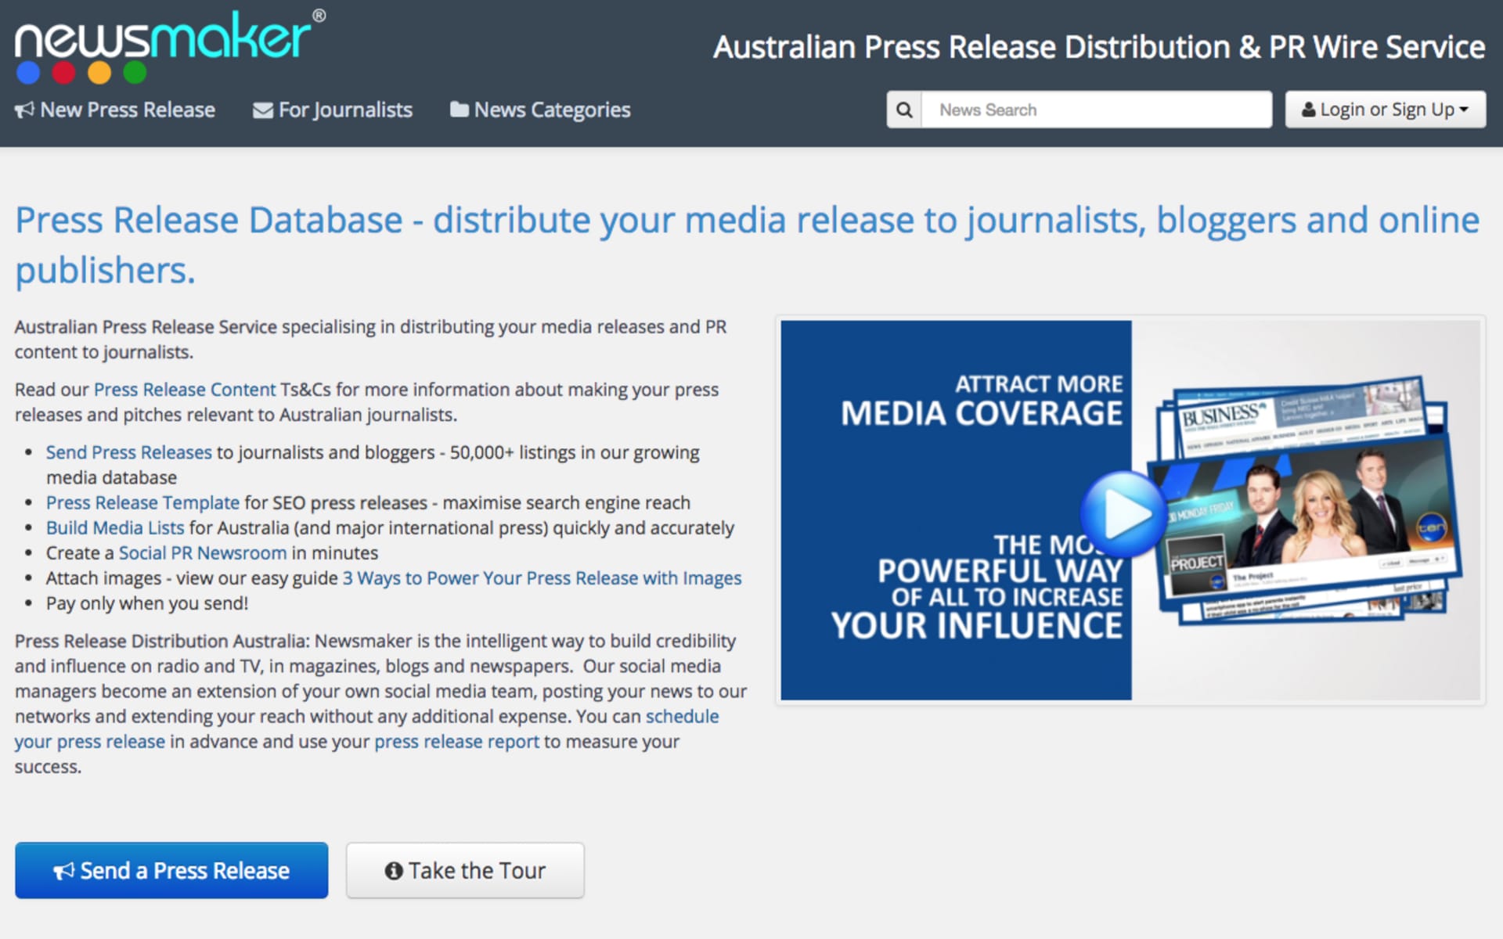
Task: Focus the News Search input field
Action: (x=1097, y=110)
